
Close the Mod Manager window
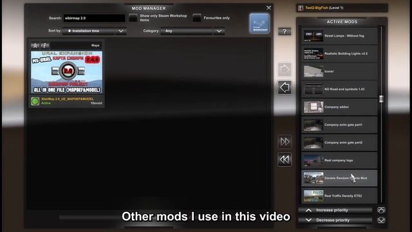(x=268, y=8)
